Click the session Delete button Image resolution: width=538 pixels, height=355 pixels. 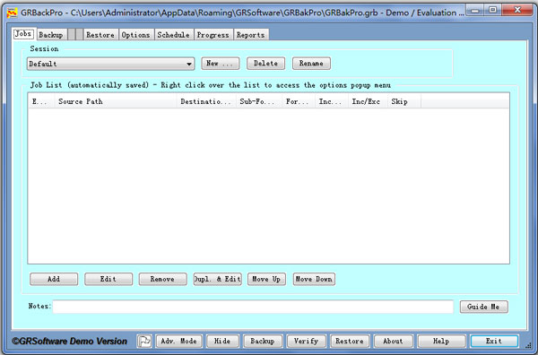tap(265, 64)
